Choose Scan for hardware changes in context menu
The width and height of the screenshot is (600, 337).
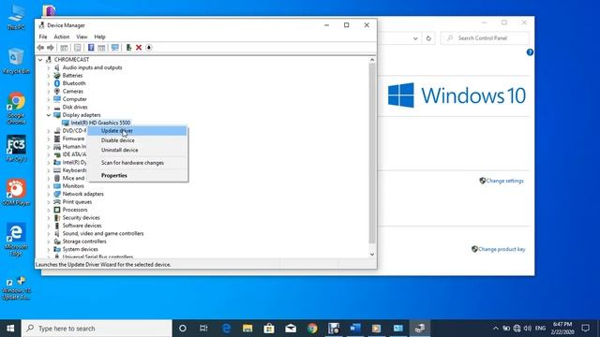[138, 163]
